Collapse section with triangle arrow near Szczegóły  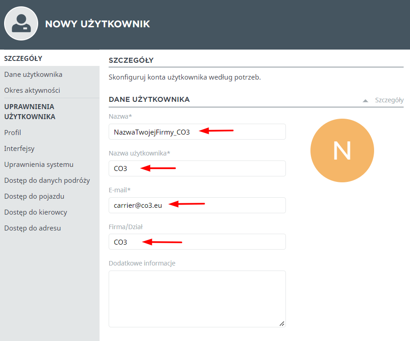pyautogui.click(x=365, y=100)
